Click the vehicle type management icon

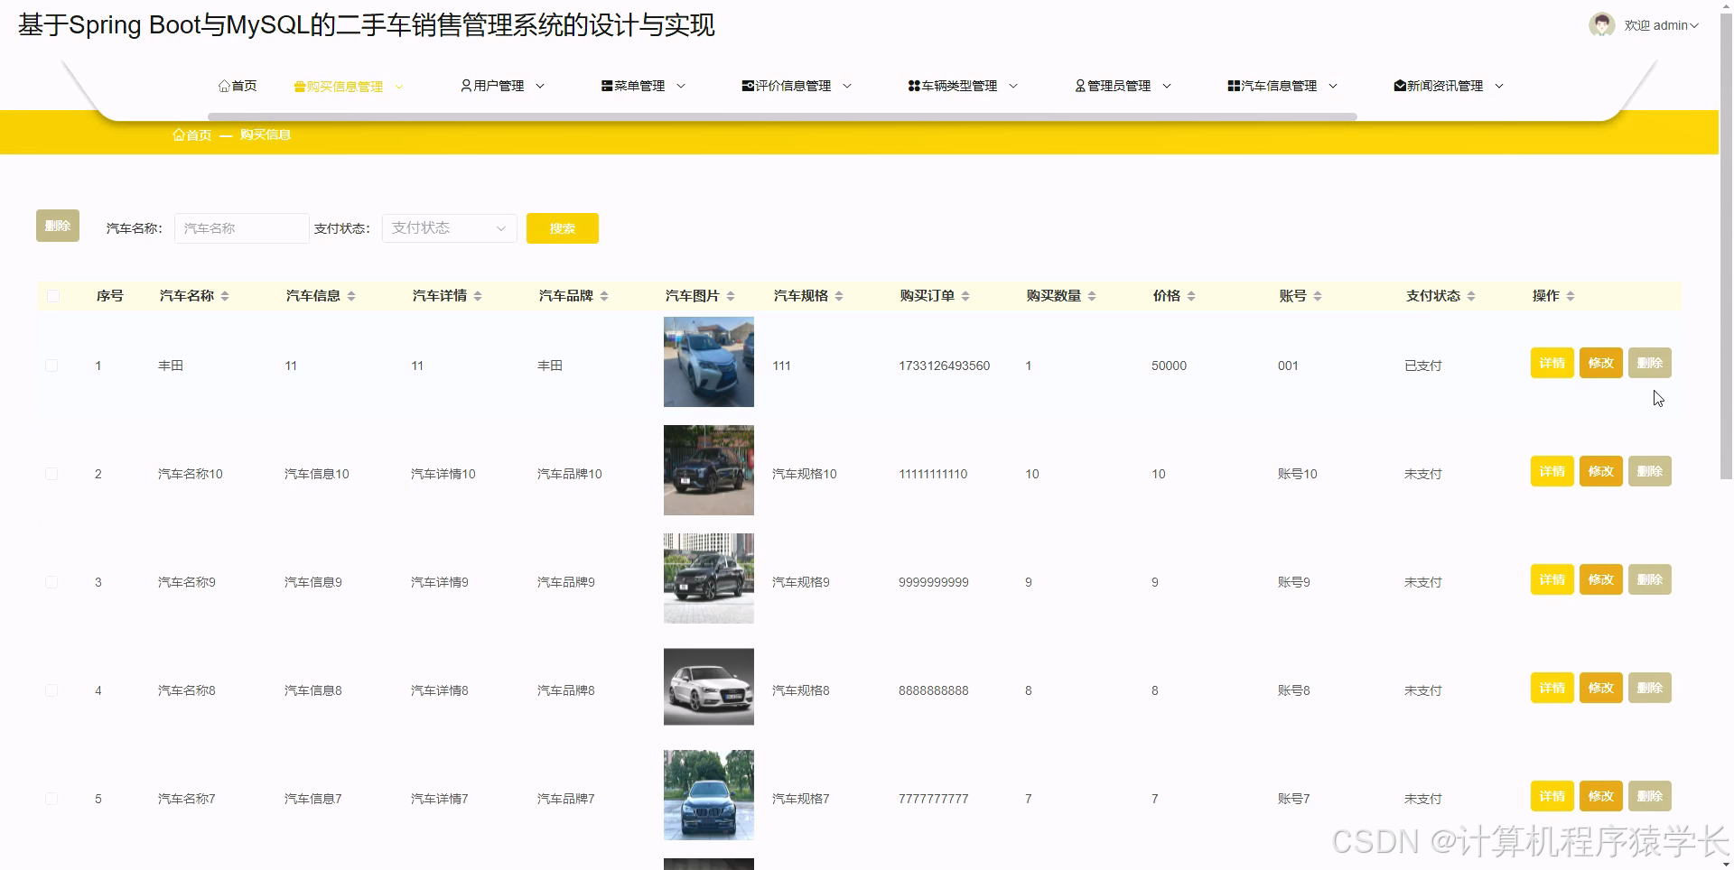coord(914,86)
